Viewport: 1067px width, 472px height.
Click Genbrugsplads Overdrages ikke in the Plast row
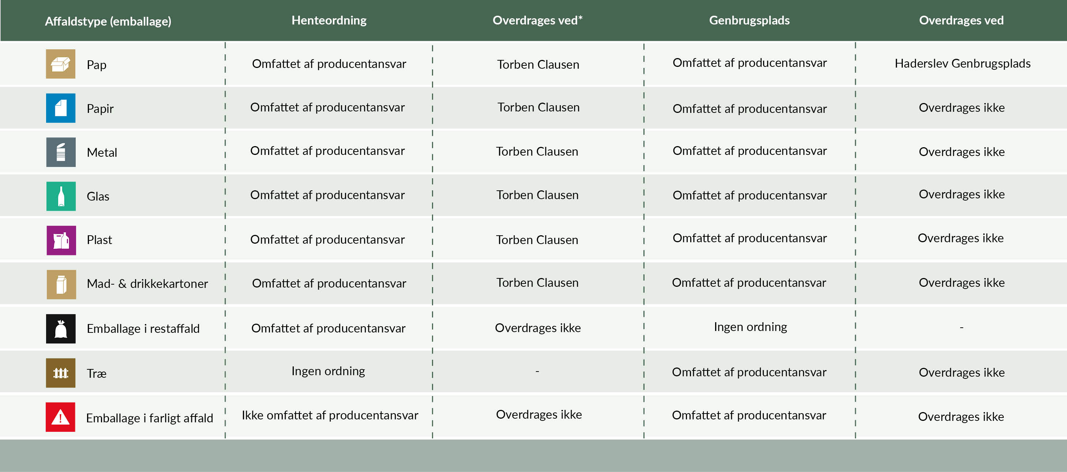tap(961, 238)
